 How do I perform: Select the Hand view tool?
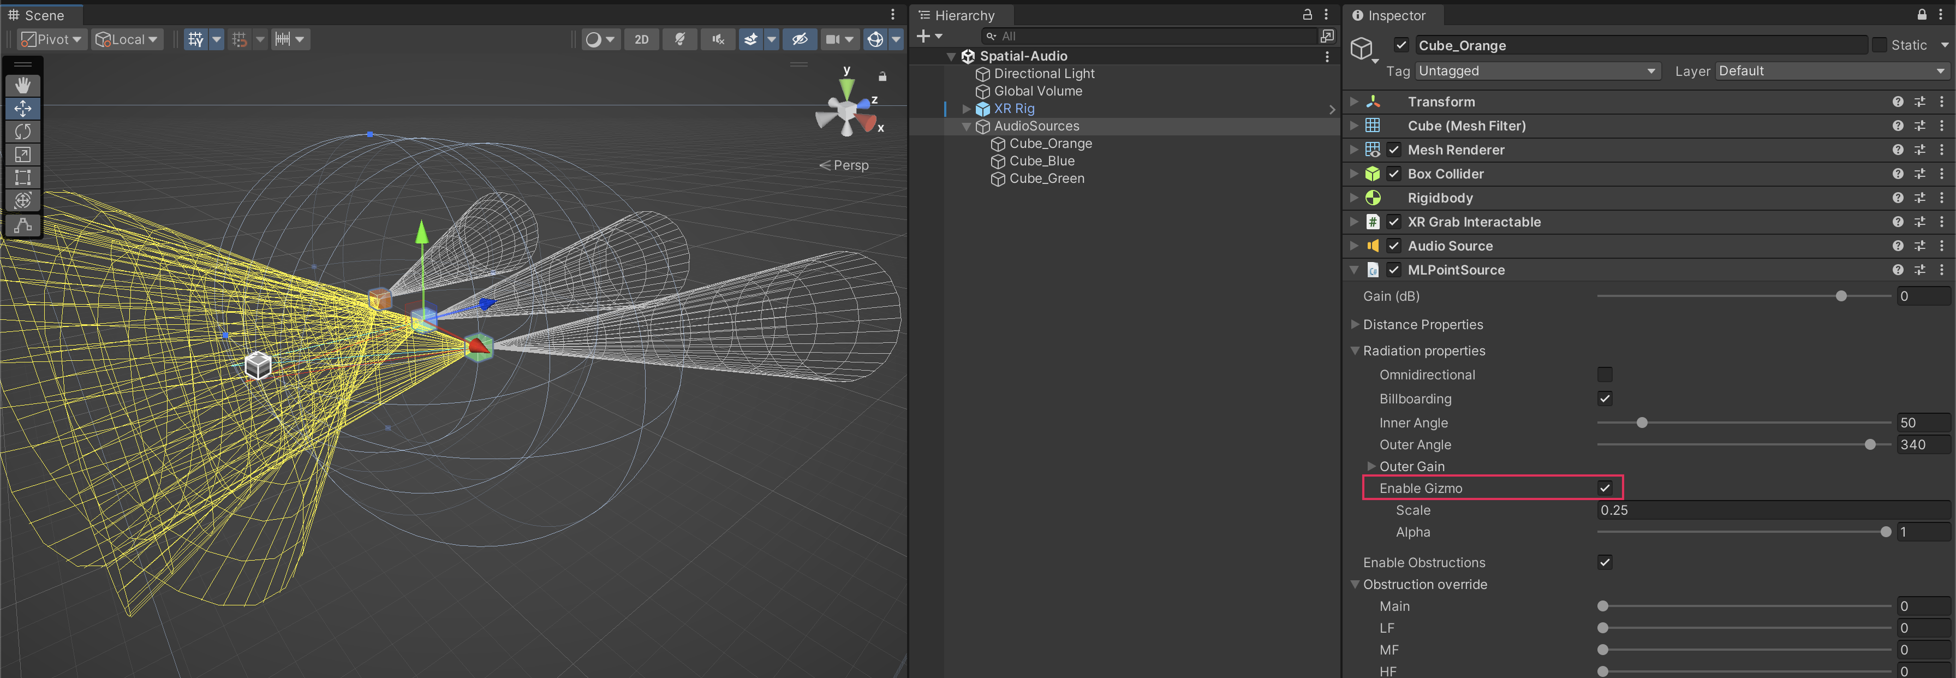point(23,85)
